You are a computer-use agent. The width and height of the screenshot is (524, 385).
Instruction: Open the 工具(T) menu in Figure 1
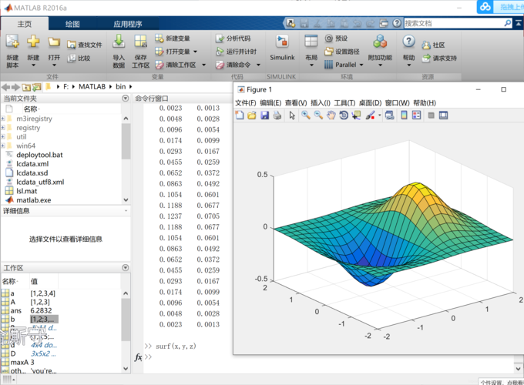[x=344, y=102]
